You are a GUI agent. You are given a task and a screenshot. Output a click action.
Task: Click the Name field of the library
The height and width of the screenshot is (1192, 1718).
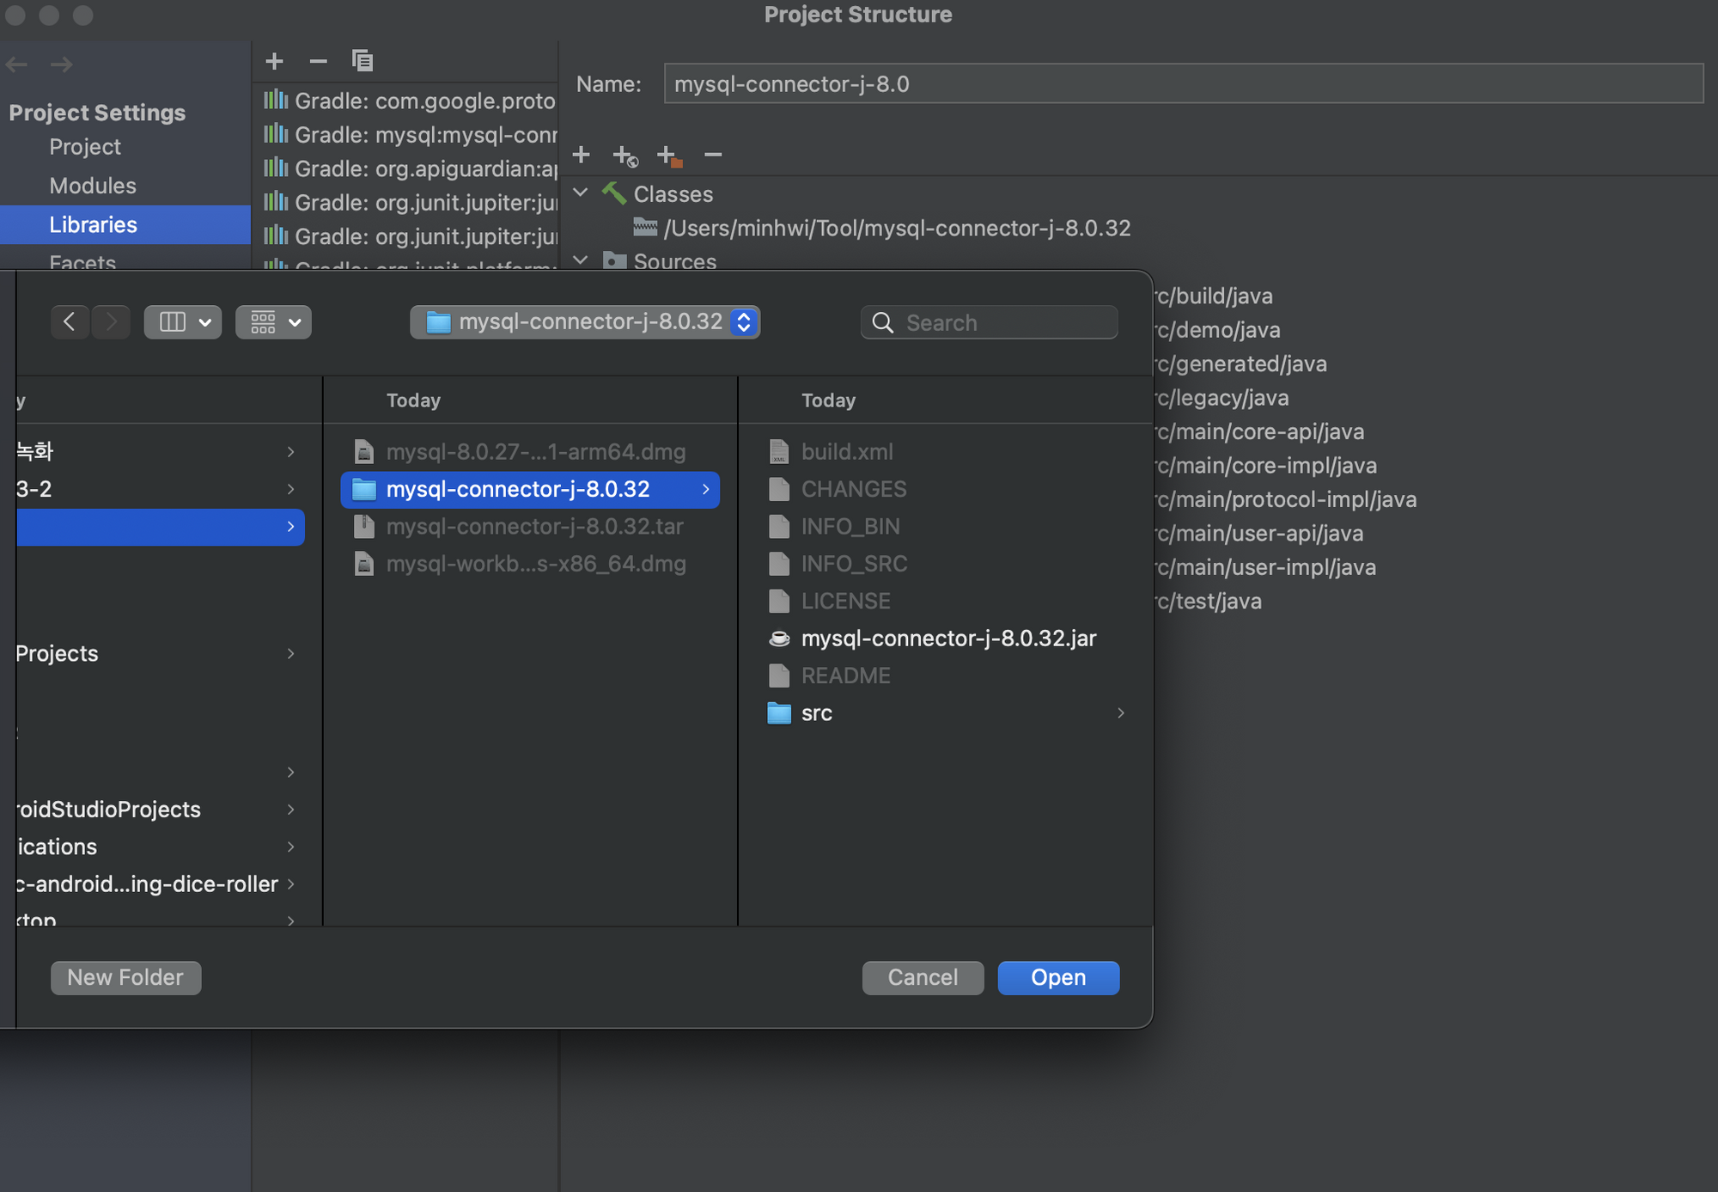pos(1184,83)
